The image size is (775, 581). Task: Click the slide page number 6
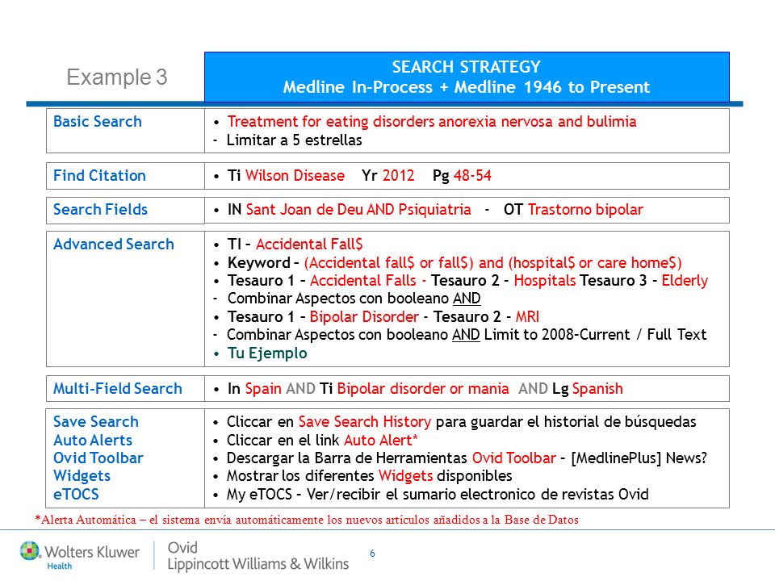click(x=372, y=554)
